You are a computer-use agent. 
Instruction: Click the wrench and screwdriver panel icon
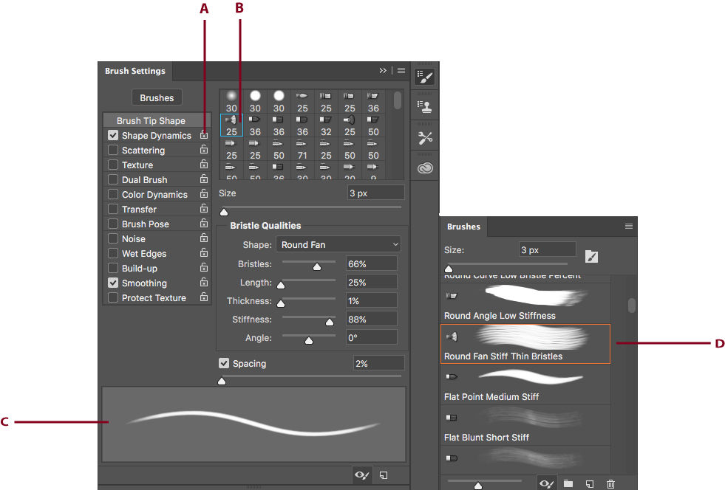[x=425, y=137]
